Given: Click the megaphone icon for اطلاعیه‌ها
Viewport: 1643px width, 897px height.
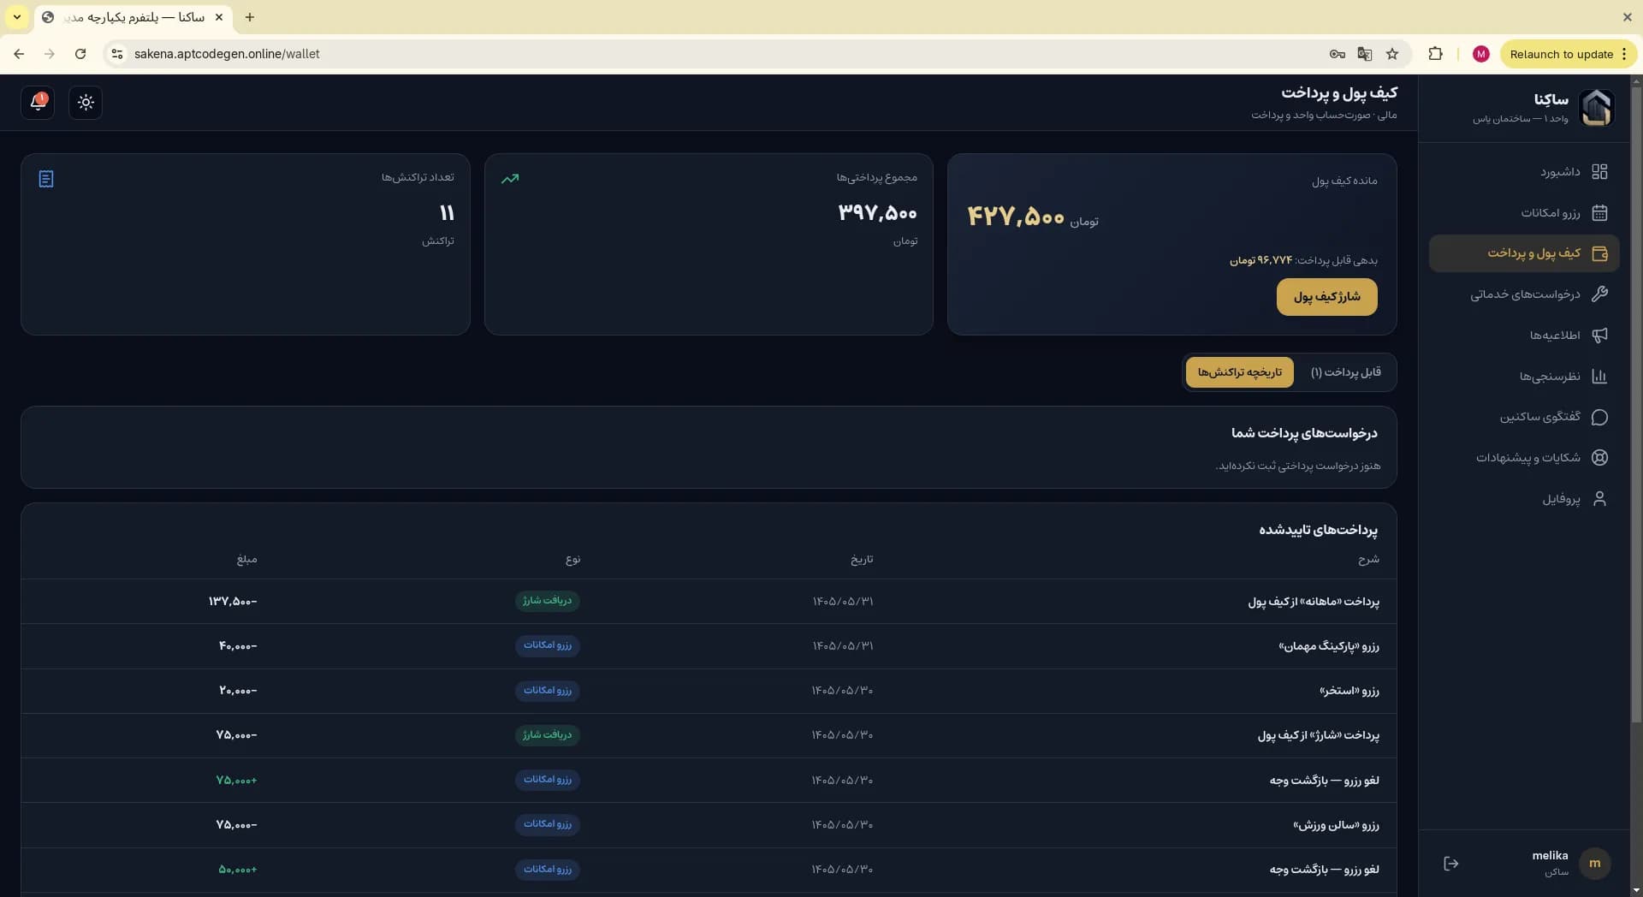Looking at the screenshot, I should (1599, 336).
